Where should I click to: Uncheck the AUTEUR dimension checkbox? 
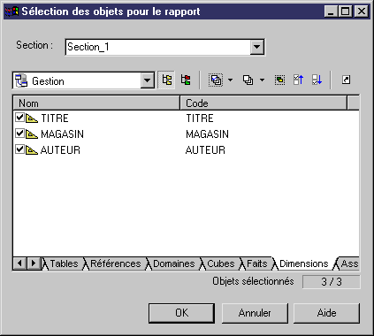[x=19, y=149]
